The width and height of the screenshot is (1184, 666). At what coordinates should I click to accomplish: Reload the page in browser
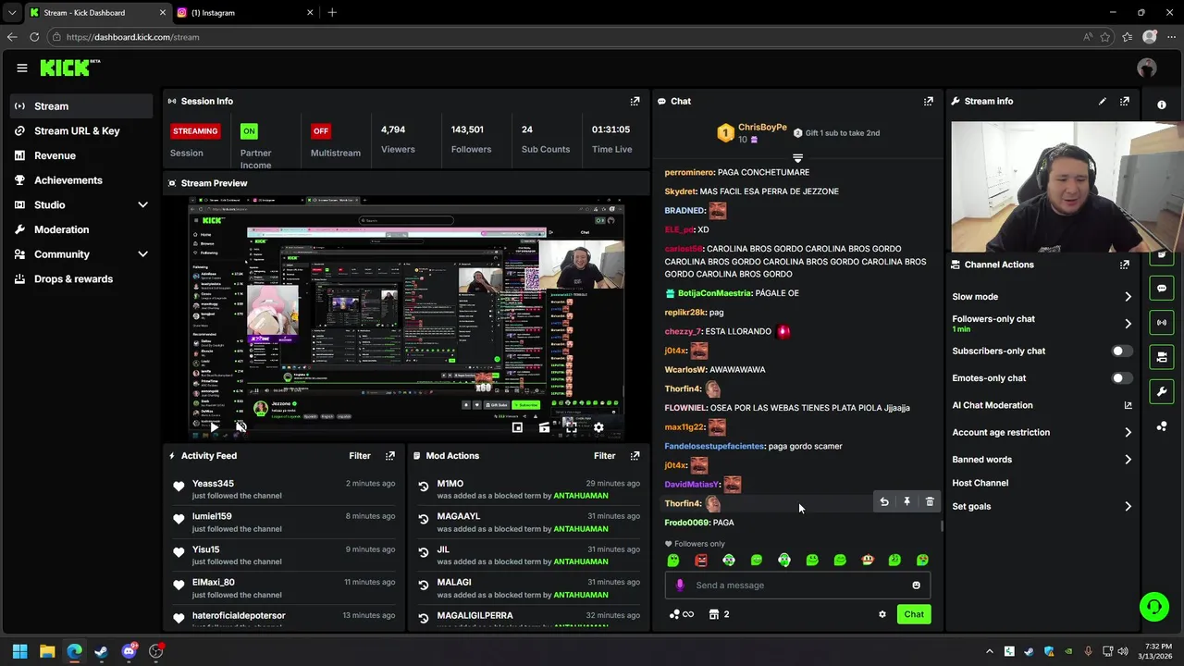34,37
